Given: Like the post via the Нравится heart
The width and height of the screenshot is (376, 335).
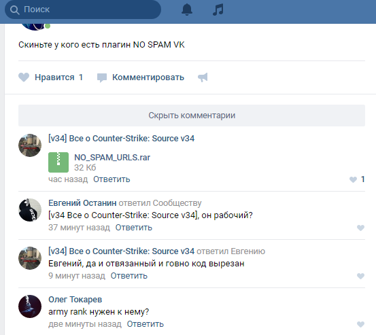Looking at the screenshot, I should click(24, 77).
